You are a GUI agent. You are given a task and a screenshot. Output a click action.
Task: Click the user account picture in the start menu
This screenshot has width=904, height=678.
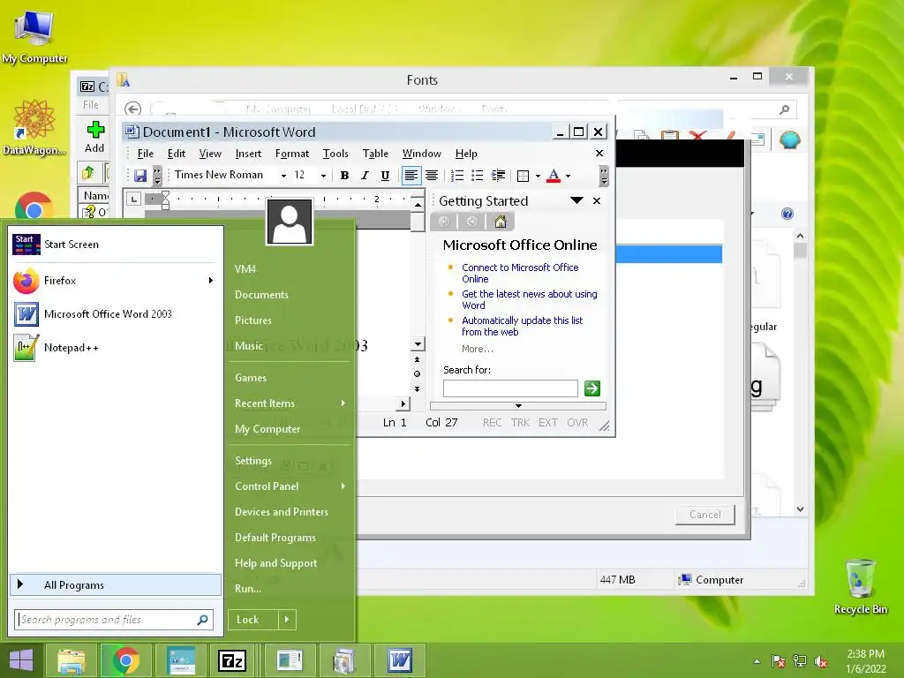tap(290, 222)
